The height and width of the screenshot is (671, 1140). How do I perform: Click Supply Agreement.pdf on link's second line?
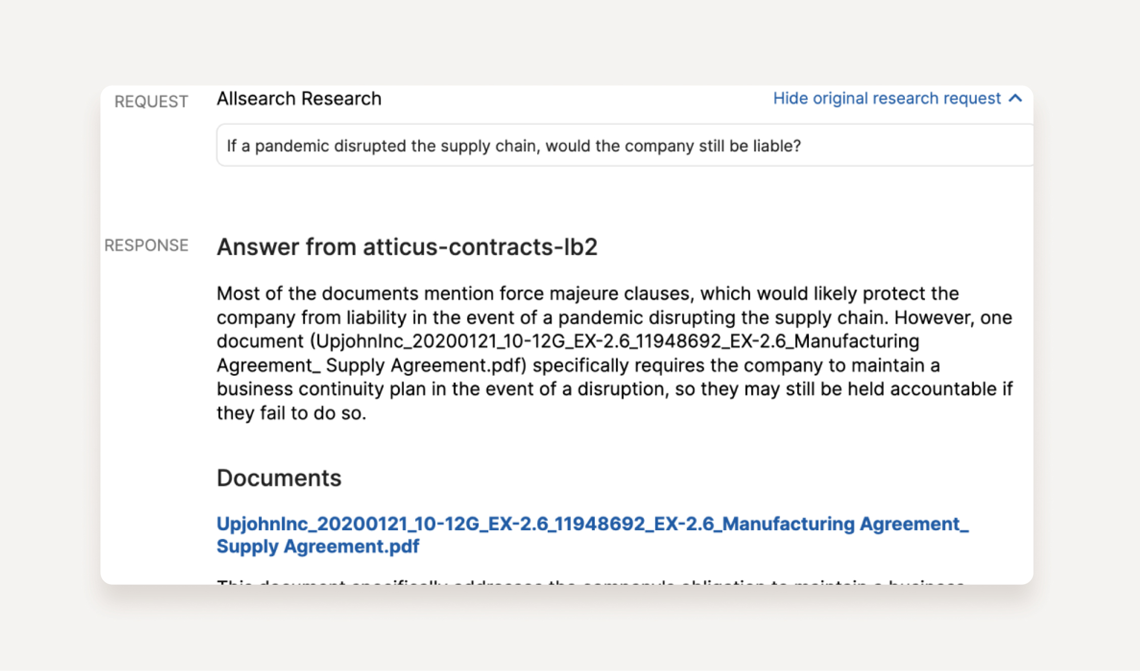pos(318,546)
